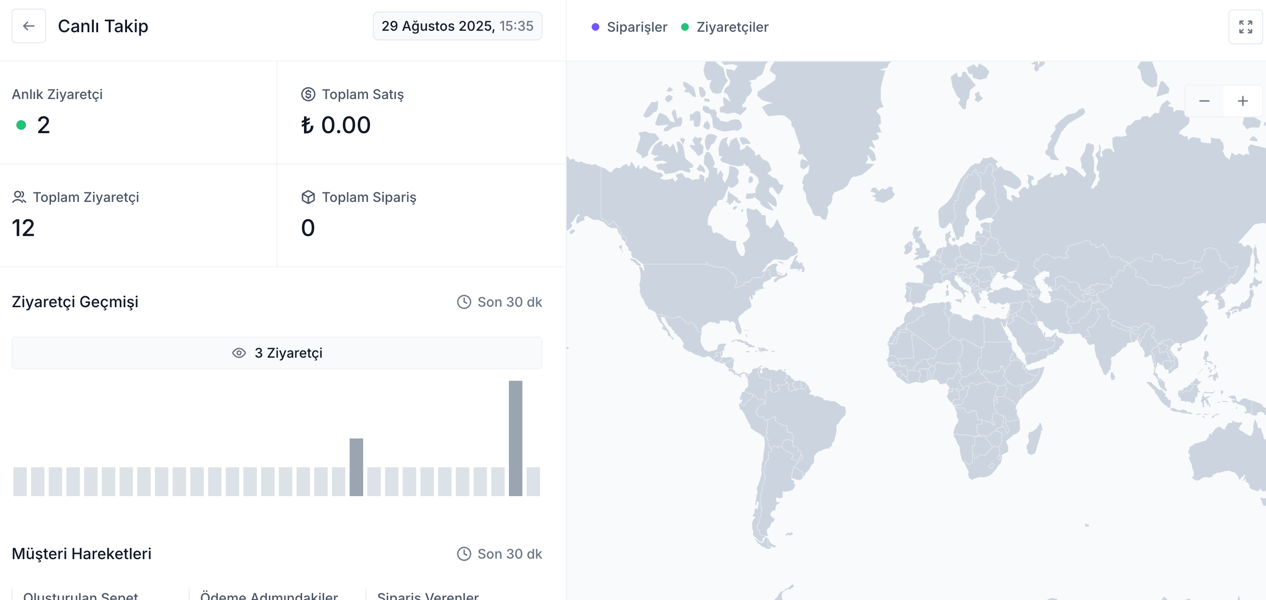Viewport: 1266px width, 600px height.
Task: Open Son 30 dk in Müşteri Hareketleri
Action: 509,554
